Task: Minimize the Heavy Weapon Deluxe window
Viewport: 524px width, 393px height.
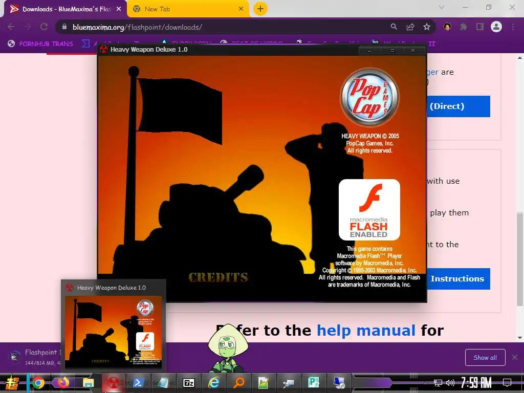Action: [369, 51]
